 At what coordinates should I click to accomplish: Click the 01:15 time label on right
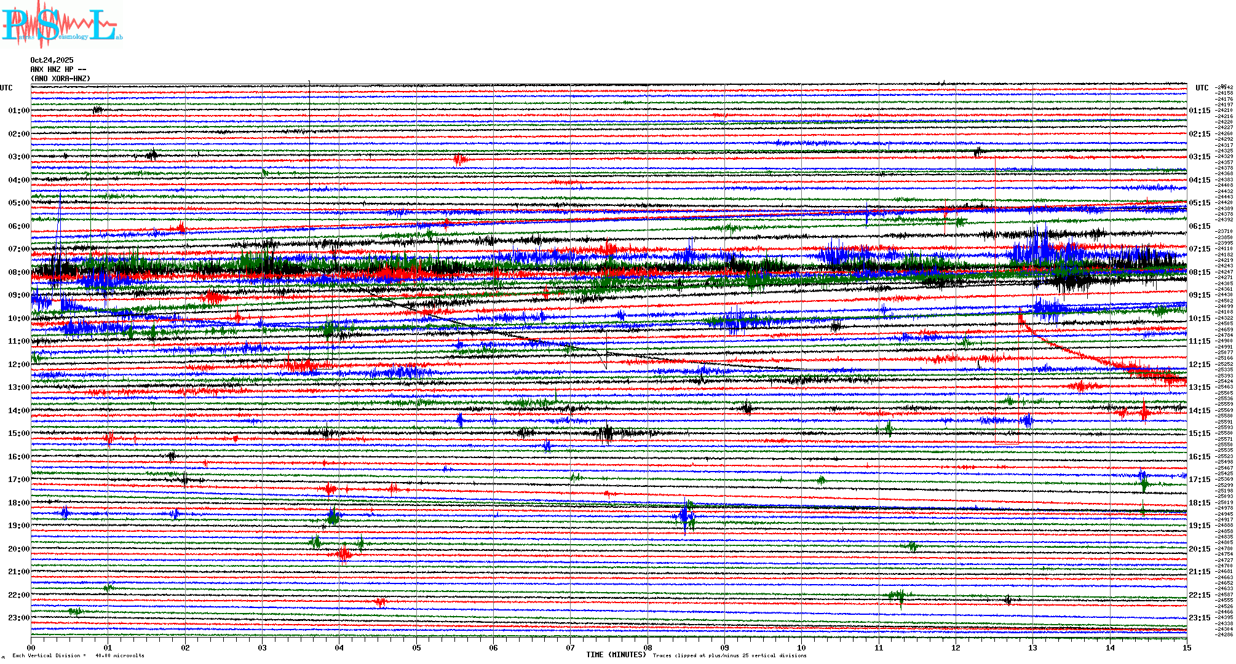pyautogui.click(x=1199, y=111)
